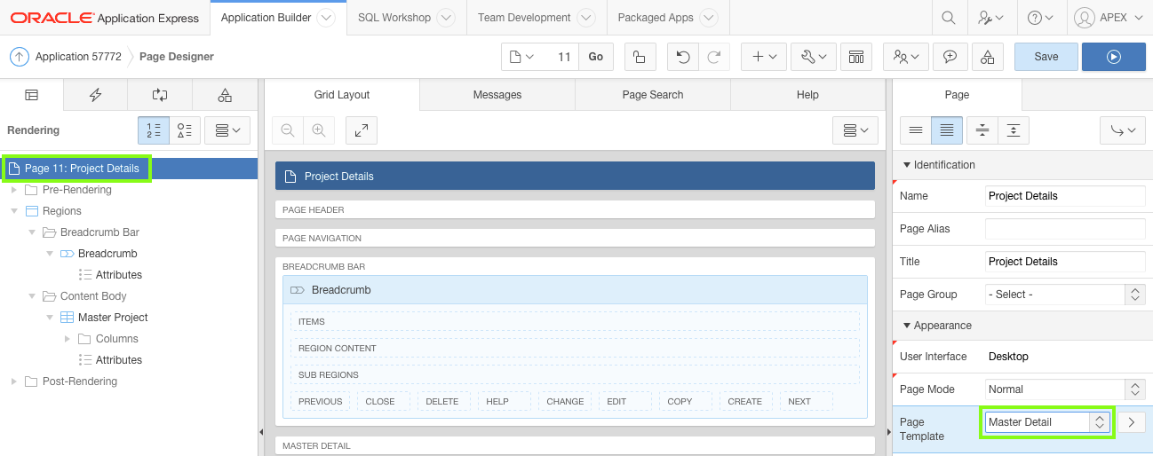Click the Save button
Screen dimensions: 1153x456
point(1046,57)
